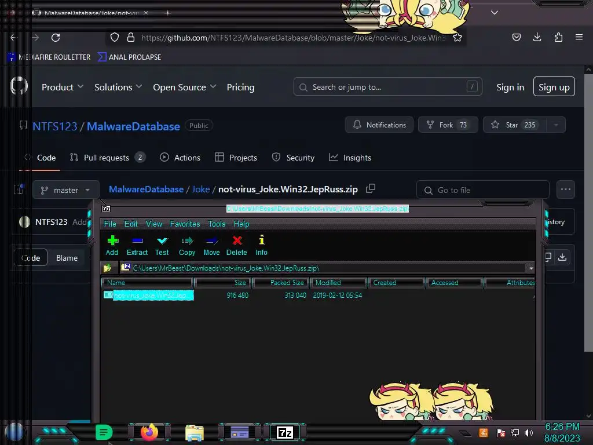The height and width of the screenshot is (445, 593).
Task: Click the Go to file search field
Action: click(482, 190)
